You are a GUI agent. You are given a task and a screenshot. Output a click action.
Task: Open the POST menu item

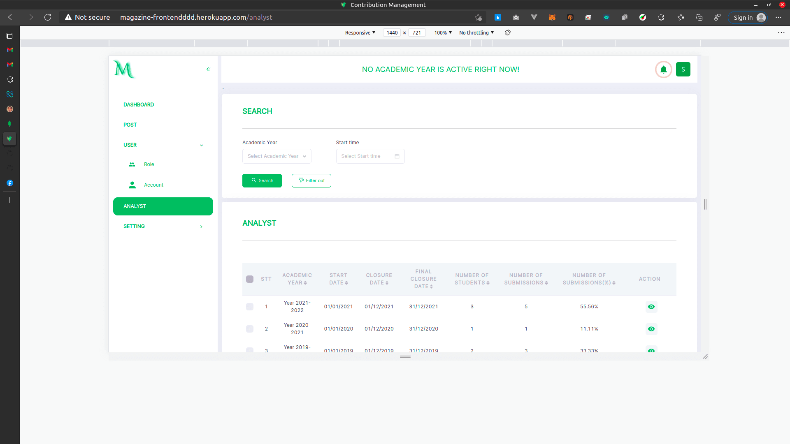pyautogui.click(x=130, y=125)
